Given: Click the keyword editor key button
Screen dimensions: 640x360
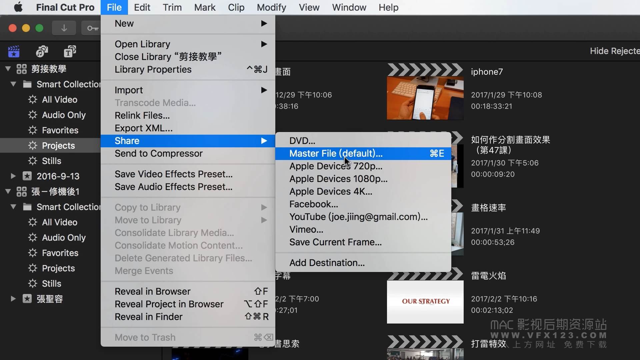Looking at the screenshot, I should point(91,28).
